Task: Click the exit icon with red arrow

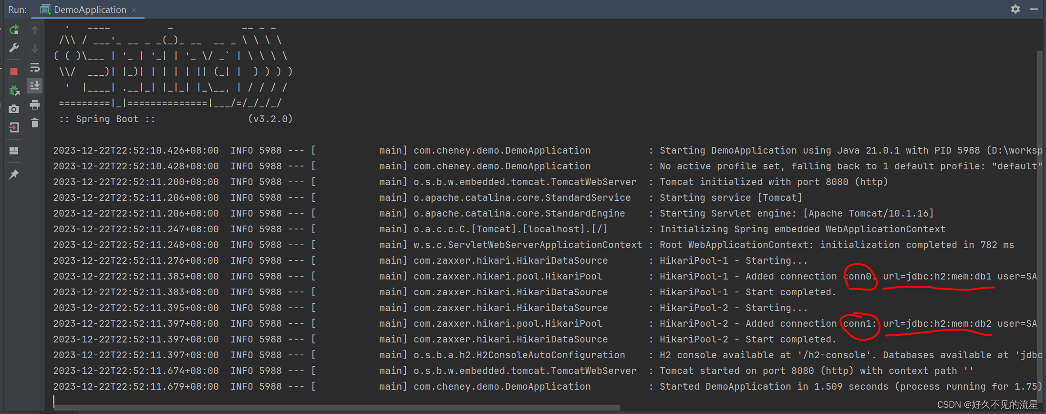Action: coord(14,127)
